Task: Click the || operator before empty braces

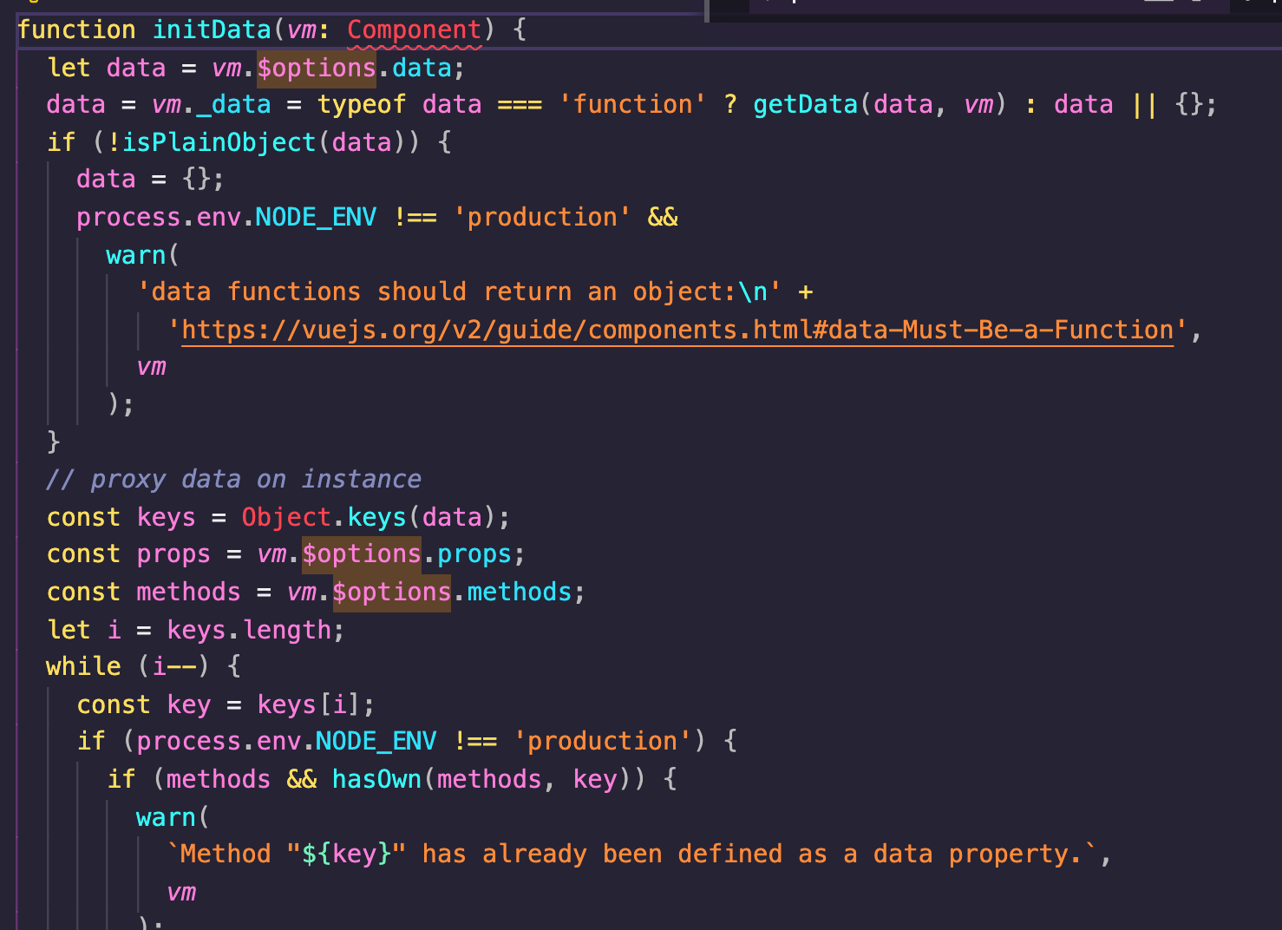Action: click(x=1144, y=105)
